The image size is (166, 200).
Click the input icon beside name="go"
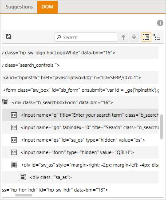click(14, 127)
